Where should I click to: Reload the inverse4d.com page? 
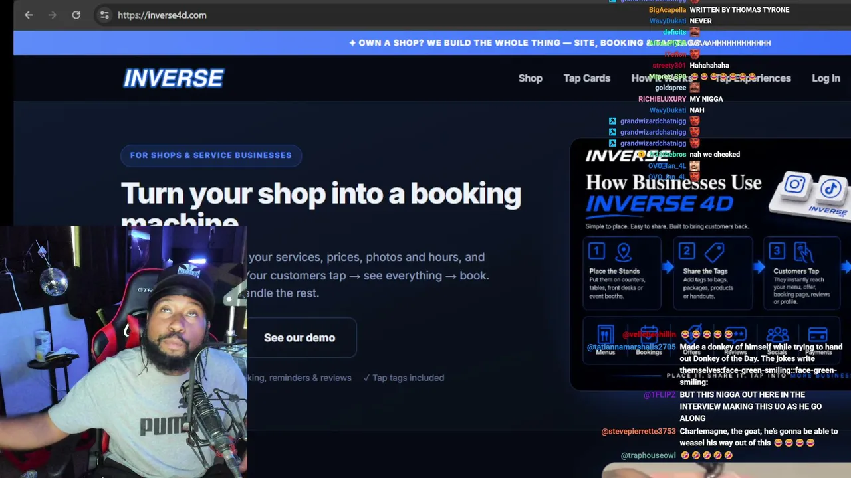tap(76, 15)
